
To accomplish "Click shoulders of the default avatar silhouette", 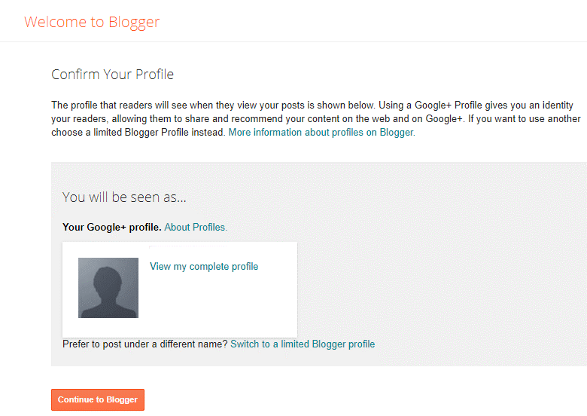I will (108, 310).
